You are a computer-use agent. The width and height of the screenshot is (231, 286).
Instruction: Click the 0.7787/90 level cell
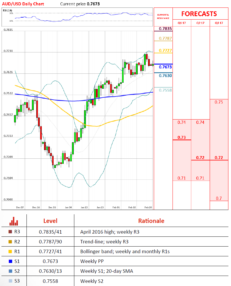[50, 242]
